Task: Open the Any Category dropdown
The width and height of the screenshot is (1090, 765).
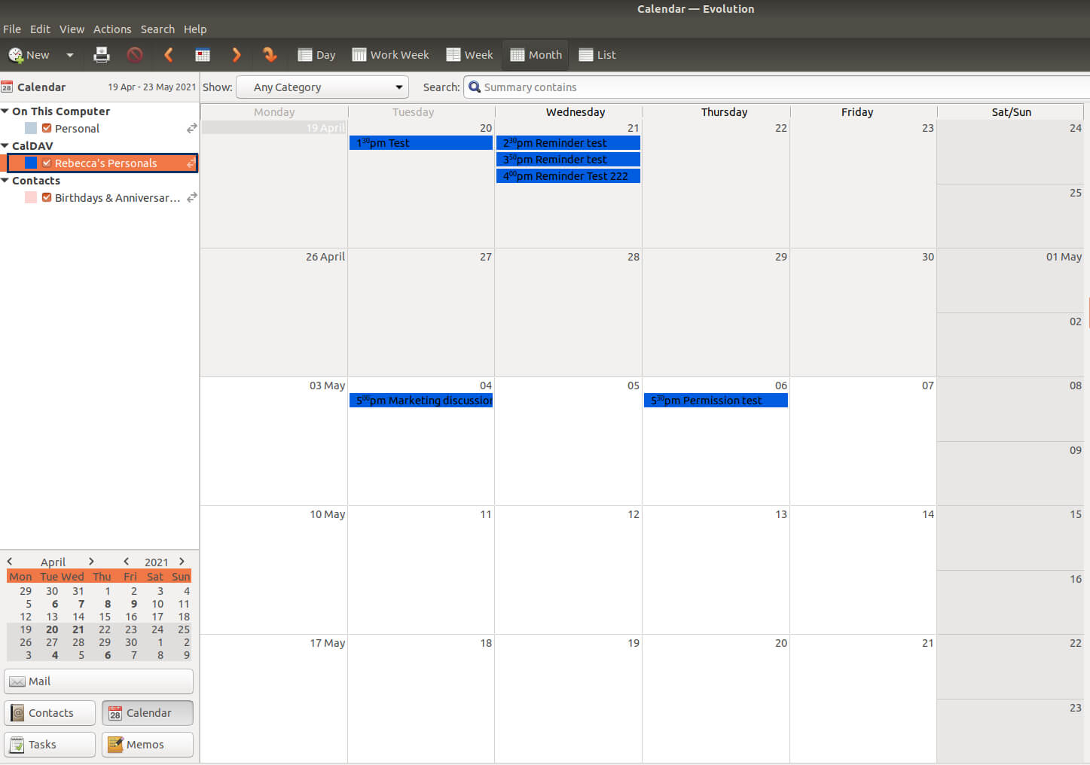Action: tap(322, 87)
